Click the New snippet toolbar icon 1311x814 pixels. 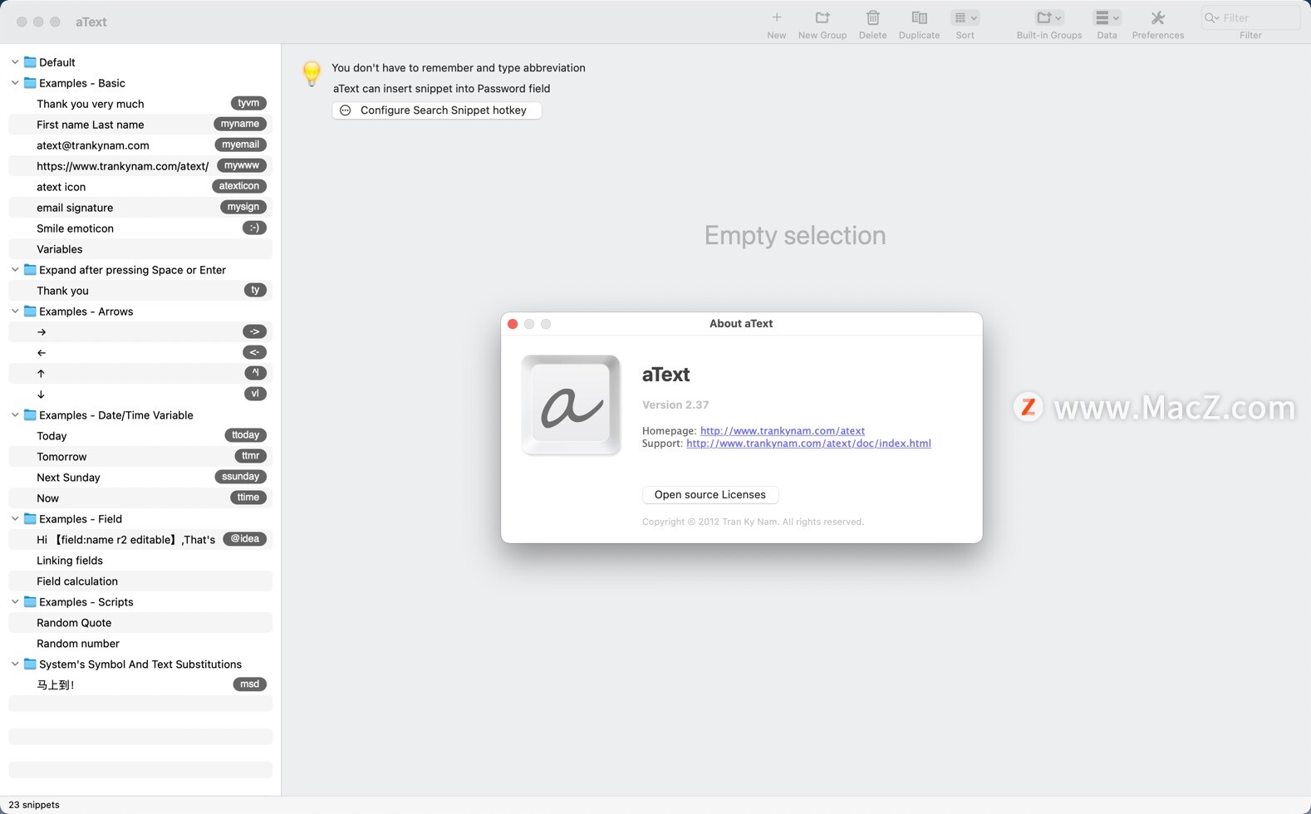click(776, 17)
